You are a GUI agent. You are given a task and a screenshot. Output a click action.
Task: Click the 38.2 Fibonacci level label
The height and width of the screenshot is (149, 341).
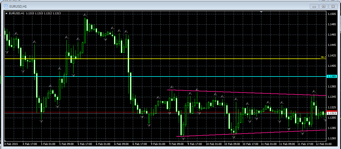(323, 57)
